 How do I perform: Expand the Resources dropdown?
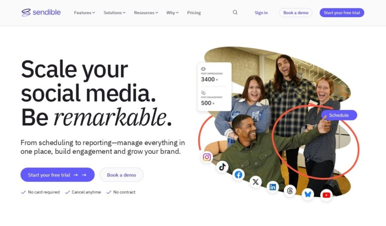[146, 12]
